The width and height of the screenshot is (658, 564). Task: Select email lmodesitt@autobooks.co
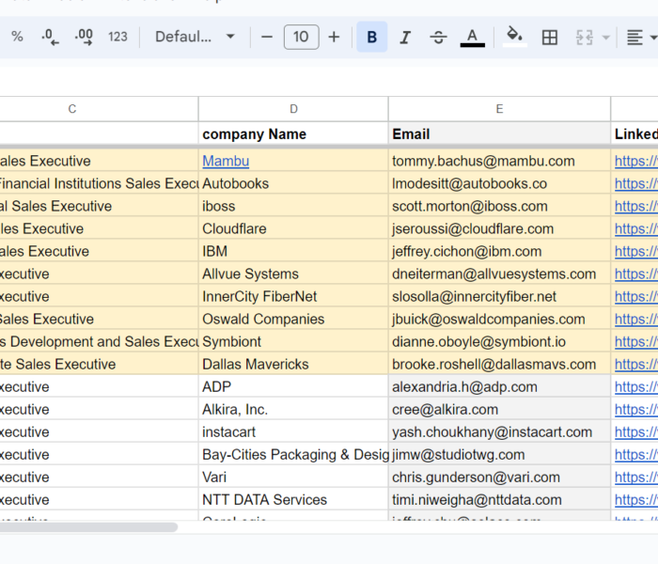[499, 184]
